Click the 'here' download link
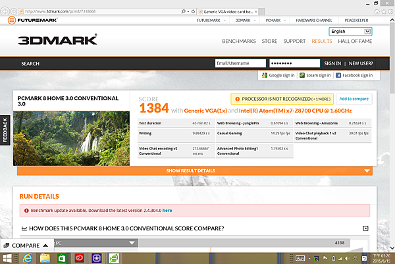This screenshot has width=395, height=264. tap(167, 210)
